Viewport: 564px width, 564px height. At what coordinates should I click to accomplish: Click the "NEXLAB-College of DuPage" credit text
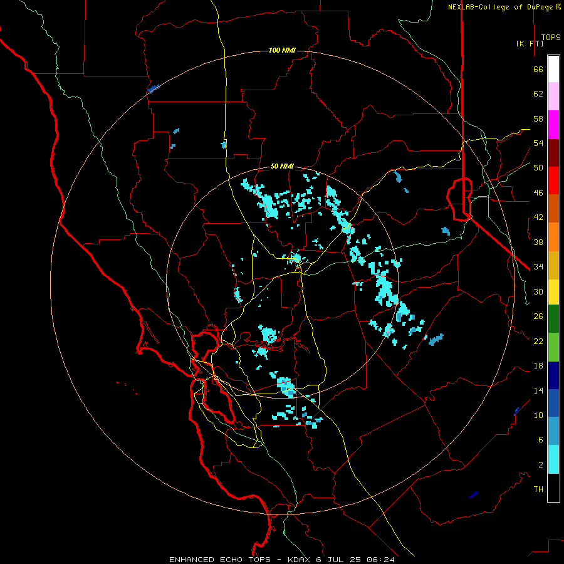pyautogui.click(x=500, y=7)
